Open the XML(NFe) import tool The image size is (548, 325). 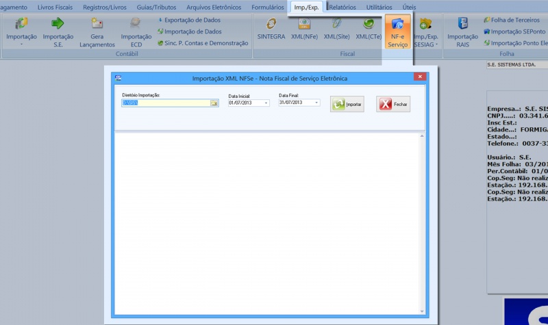tap(305, 29)
